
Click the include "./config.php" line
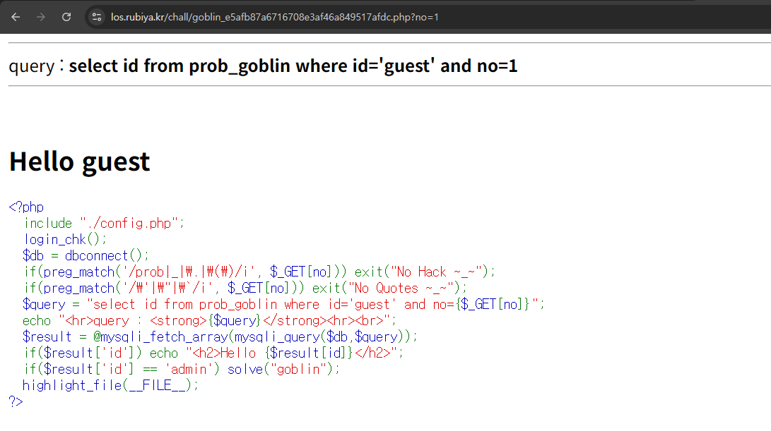point(104,223)
